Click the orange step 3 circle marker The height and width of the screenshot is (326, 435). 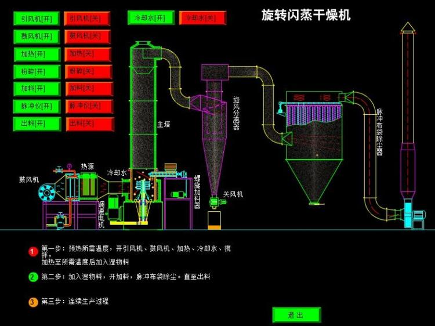point(33,302)
